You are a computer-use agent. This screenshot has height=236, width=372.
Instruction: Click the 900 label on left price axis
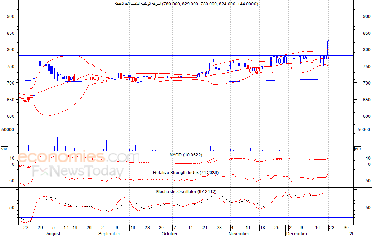(11, 16)
